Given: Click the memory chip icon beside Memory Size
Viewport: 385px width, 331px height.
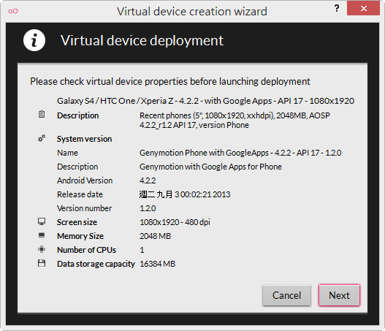Looking at the screenshot, I should point(42,235).
